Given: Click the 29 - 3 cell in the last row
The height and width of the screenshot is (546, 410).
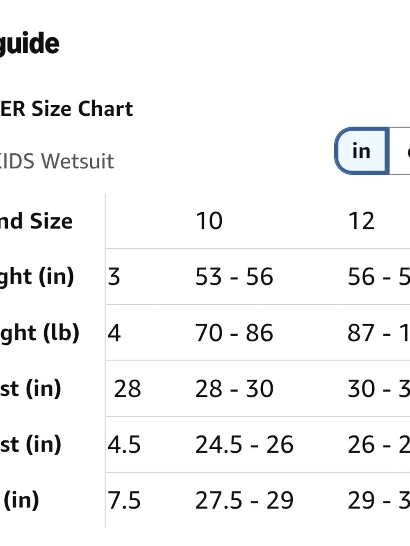Looking at the screenshot, I should click(x=378, y=501).
